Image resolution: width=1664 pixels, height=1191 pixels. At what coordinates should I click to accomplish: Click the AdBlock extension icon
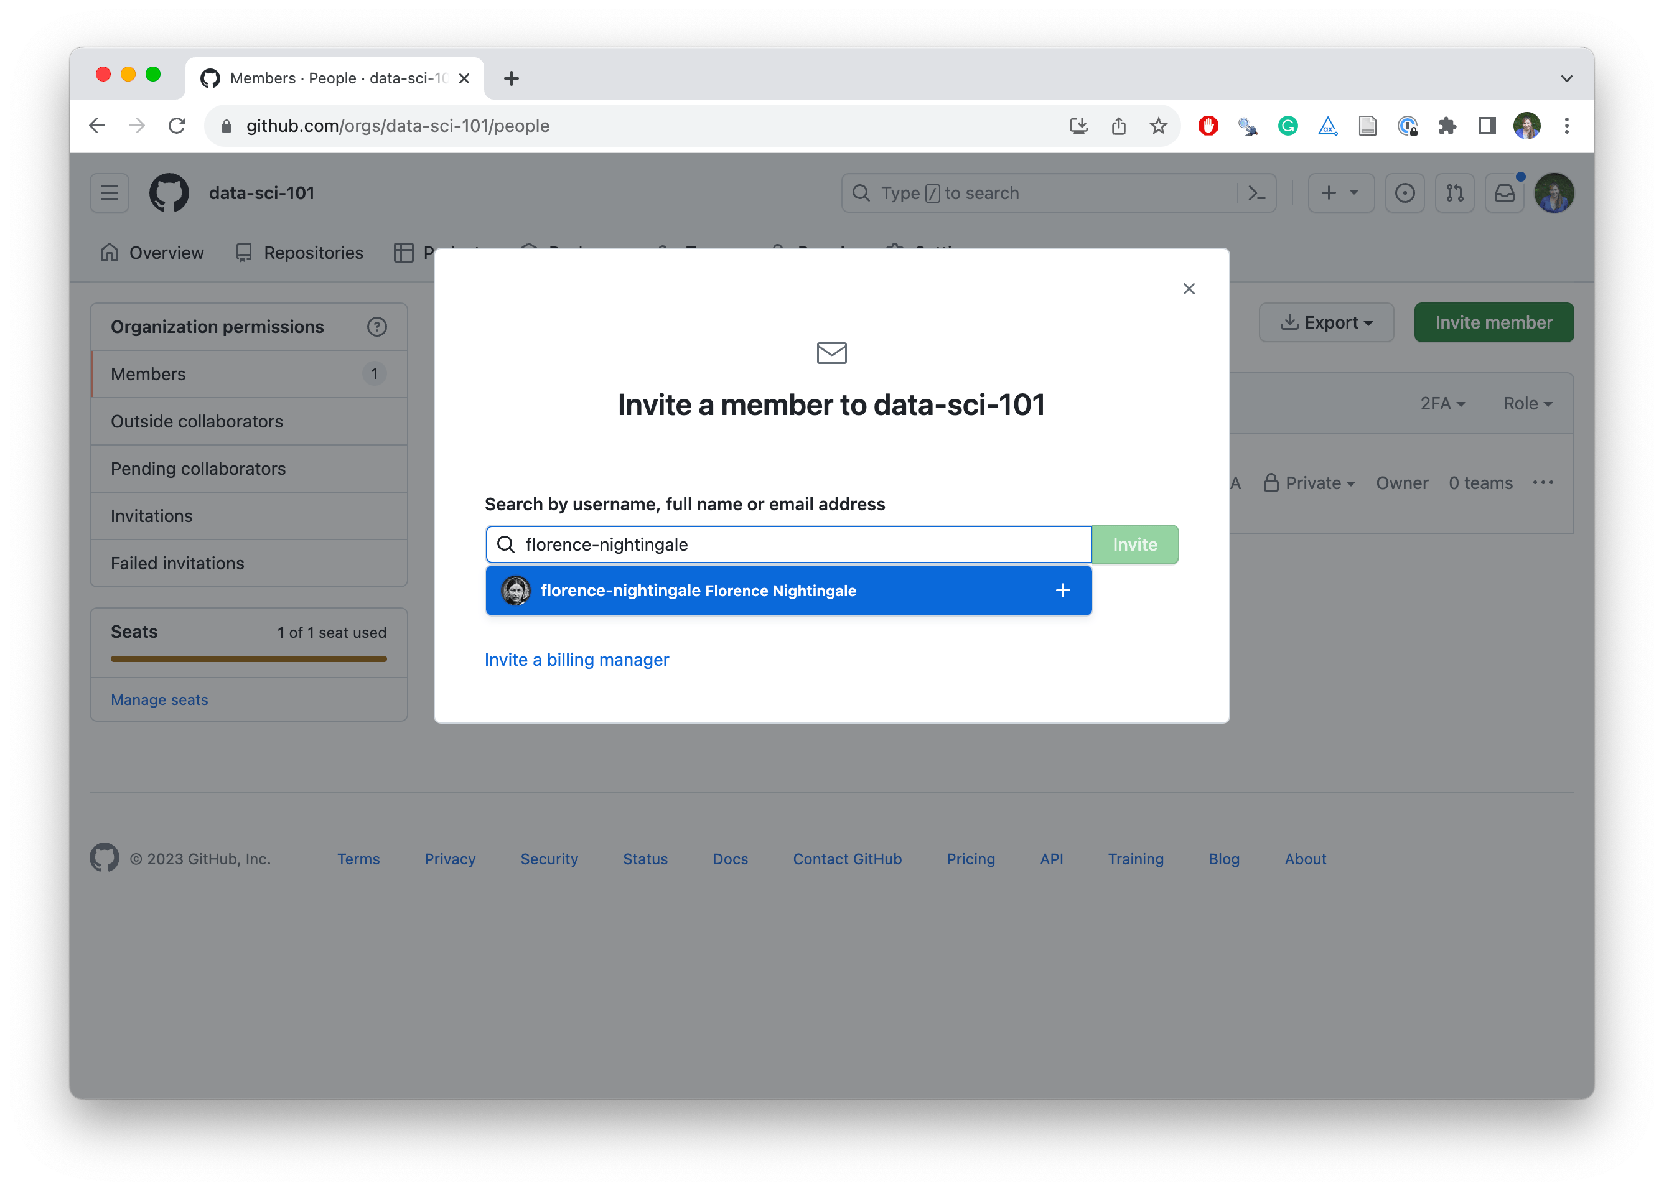tap(1207, 126)
